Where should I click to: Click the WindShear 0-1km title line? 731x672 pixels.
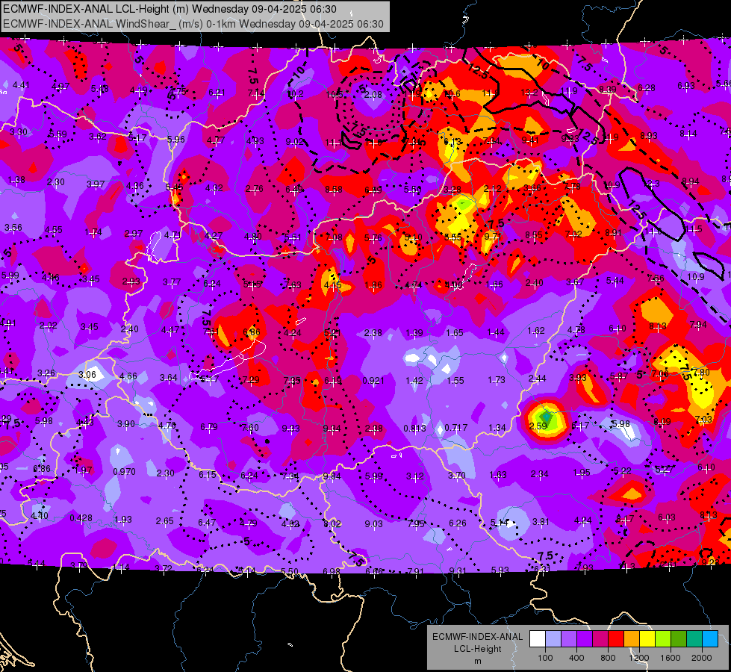point(193,24)
